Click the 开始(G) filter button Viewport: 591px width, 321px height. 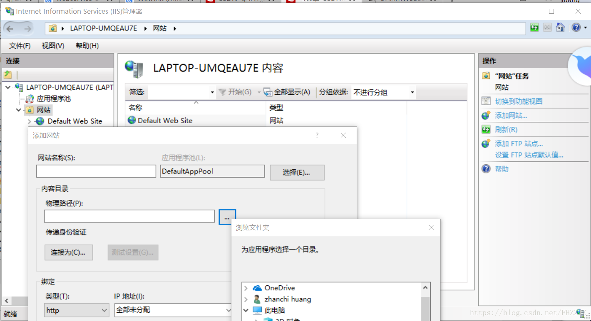tap(236, 92)
